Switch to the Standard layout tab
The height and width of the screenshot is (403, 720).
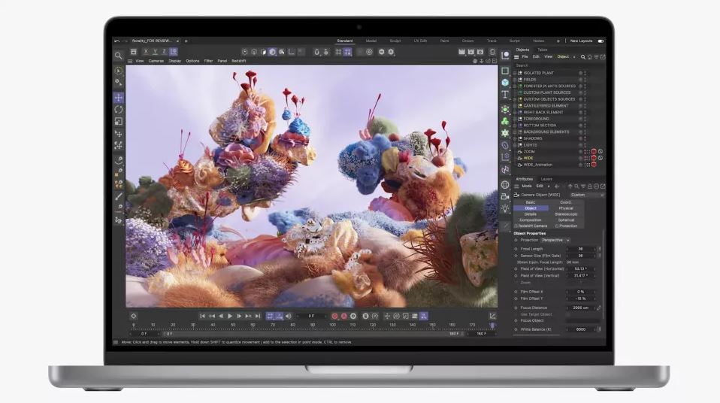(345, 41)
